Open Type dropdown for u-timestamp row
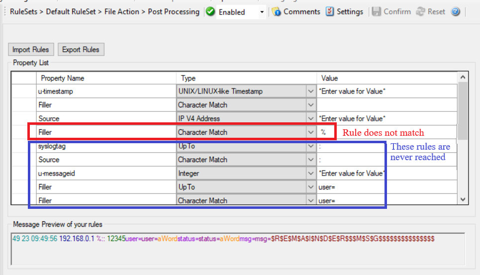 click(x=311, y=92)
